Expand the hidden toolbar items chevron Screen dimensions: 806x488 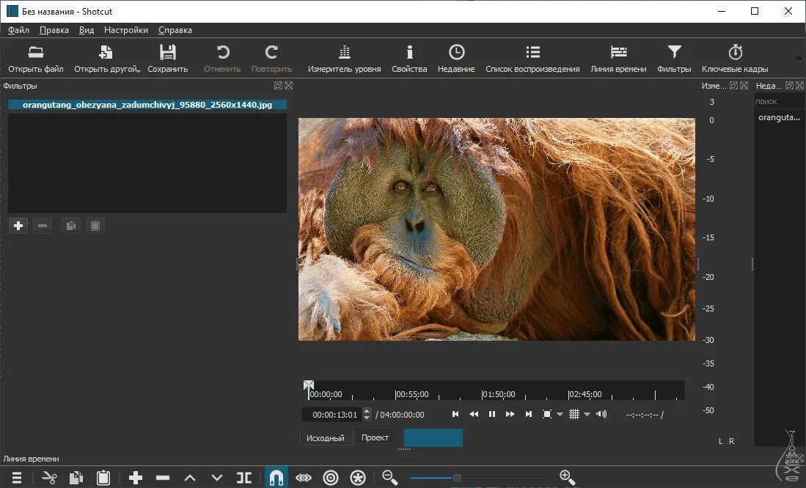click(798, 58)
